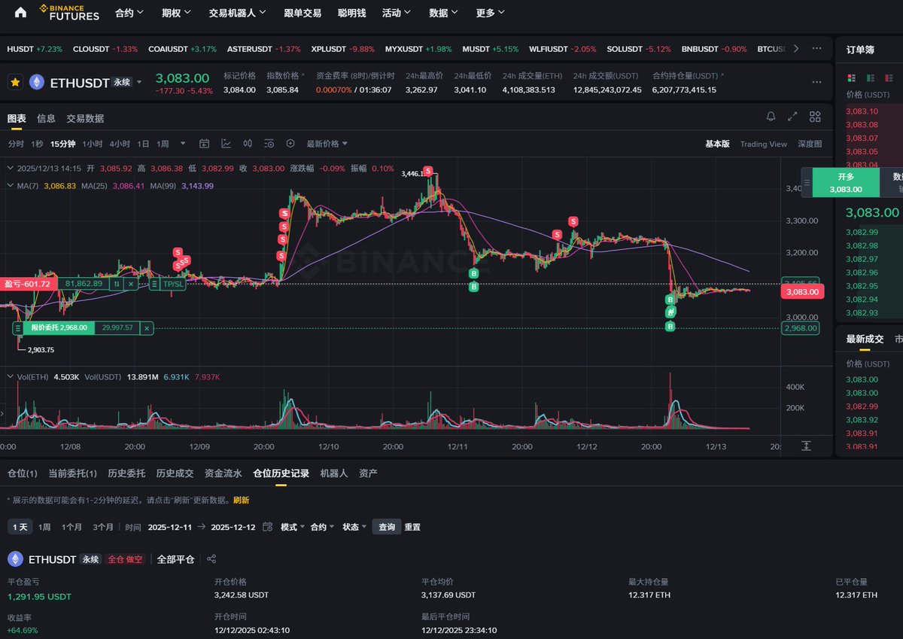Screen dimensions: 903x639
Task: Open the date range calendar picker
Action: point(267,527)
